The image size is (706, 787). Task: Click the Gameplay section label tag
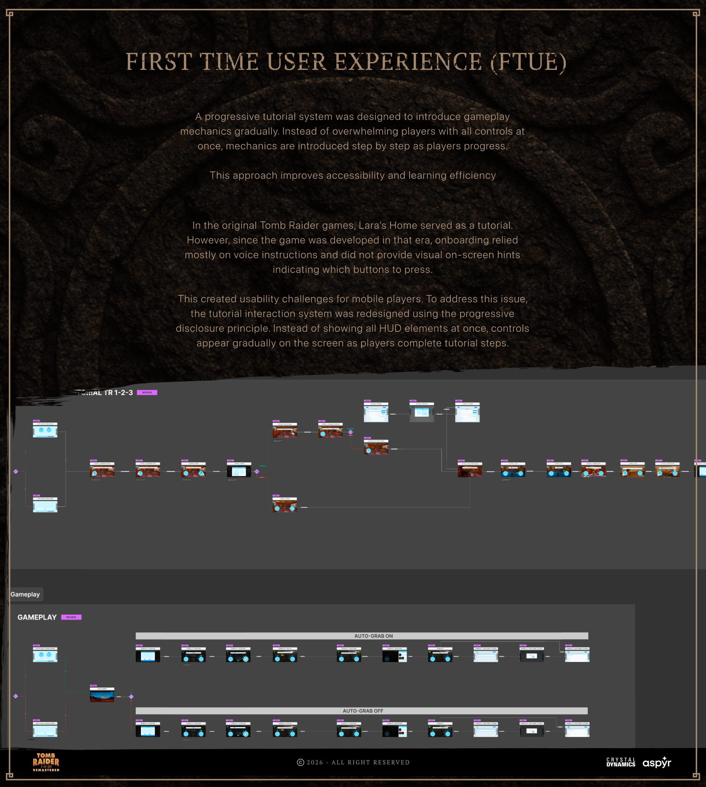coord(25,594)
